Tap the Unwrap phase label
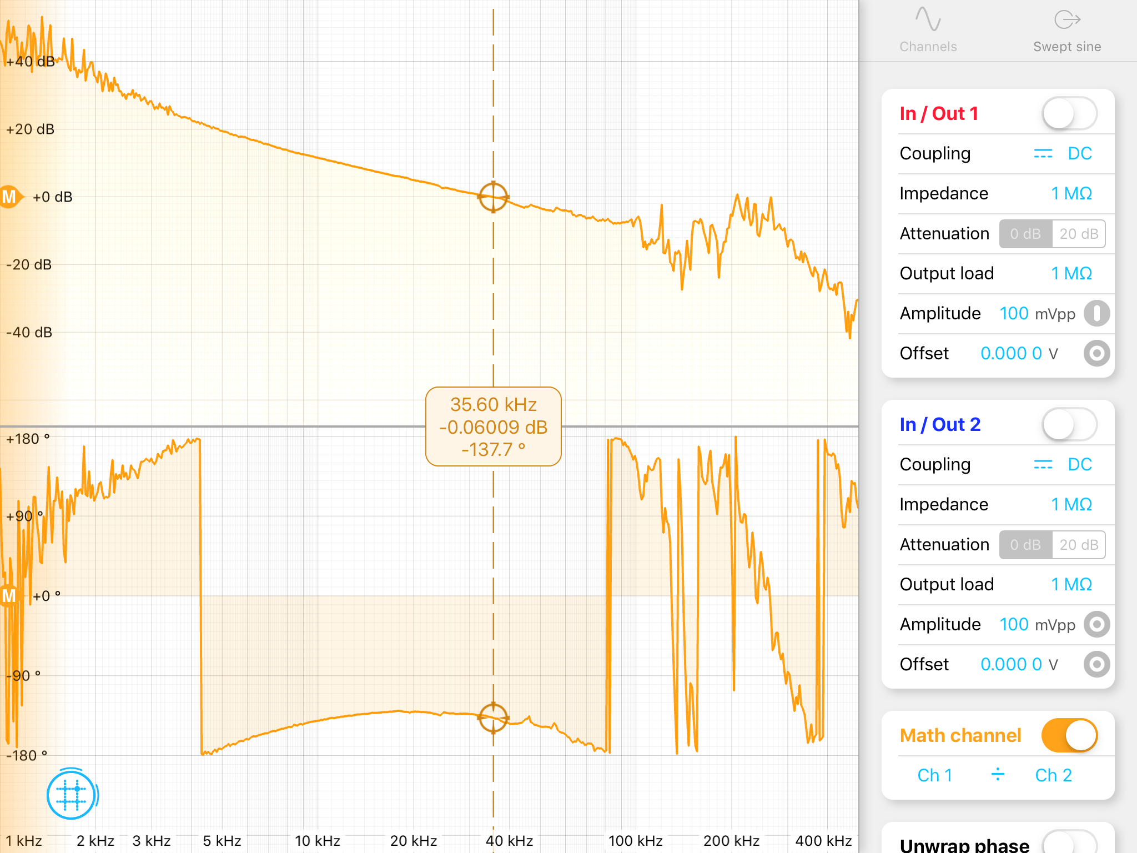The height and width of the screenshot is (853, 1137). 964,845
